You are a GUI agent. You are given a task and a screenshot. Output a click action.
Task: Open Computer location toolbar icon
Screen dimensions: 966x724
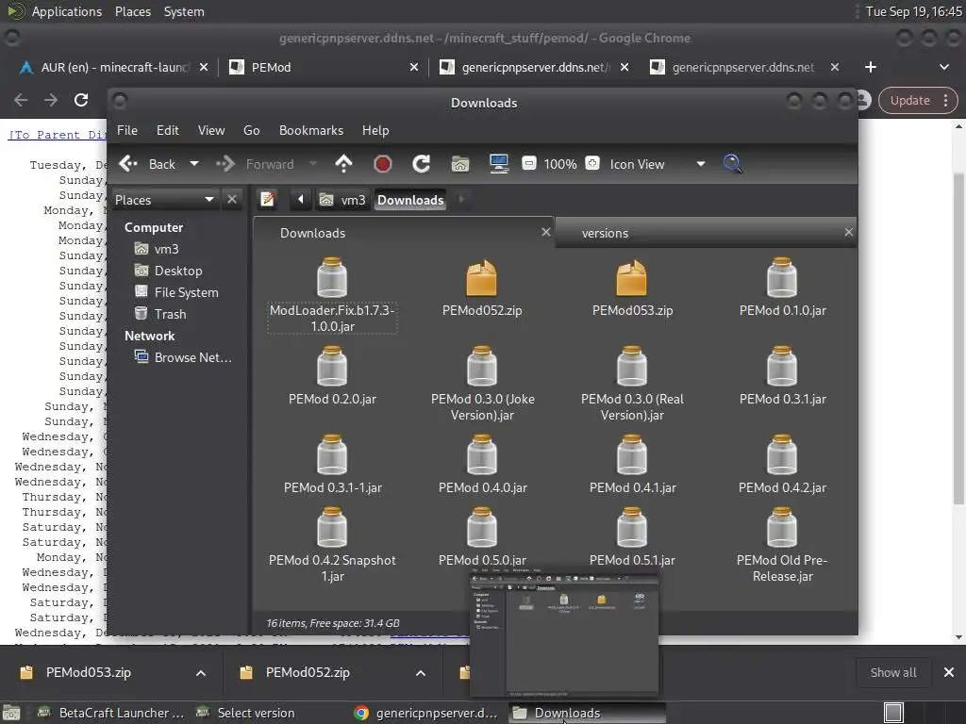pos(499,164)
